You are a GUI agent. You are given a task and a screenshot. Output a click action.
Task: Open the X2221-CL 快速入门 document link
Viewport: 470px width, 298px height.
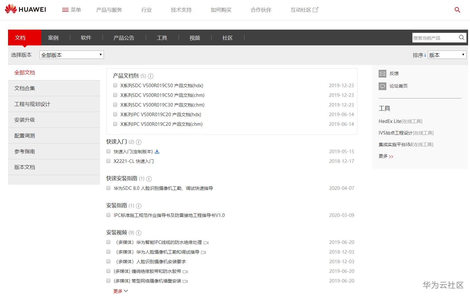tap(134, 161)
